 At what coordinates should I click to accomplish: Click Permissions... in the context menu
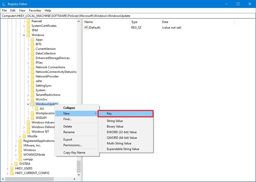click(77, 145)
